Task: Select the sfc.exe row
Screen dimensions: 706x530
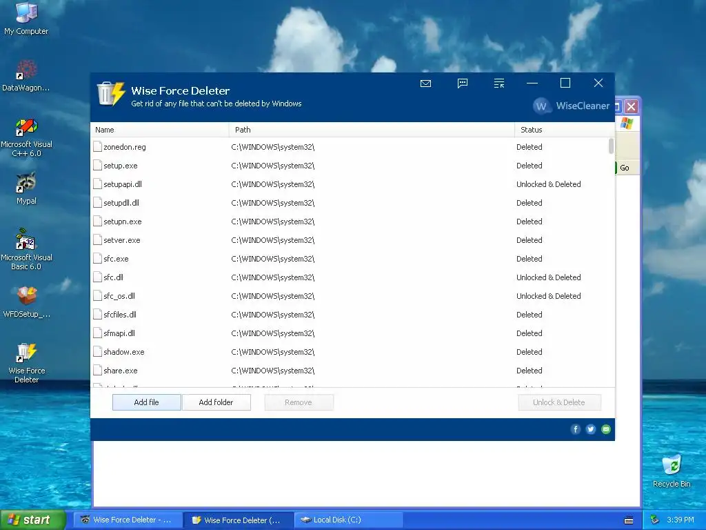Action: pyautogui.click(x=350, y=259)
